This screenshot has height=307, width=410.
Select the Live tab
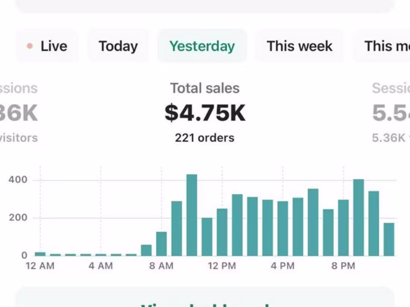click(x=47, y=46)
